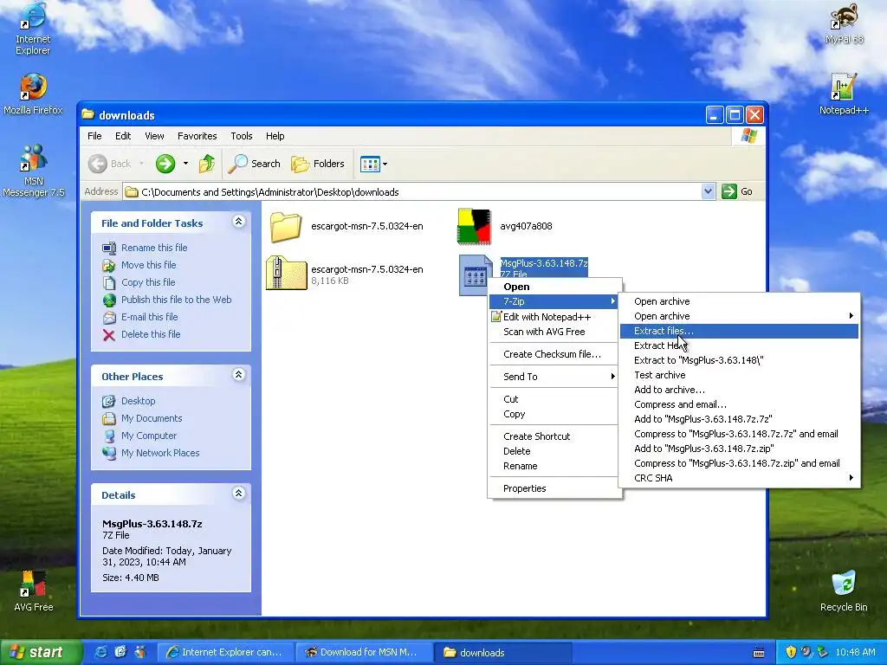Open the address bar dropdown

pyautogui.click(x=708, y=191)
